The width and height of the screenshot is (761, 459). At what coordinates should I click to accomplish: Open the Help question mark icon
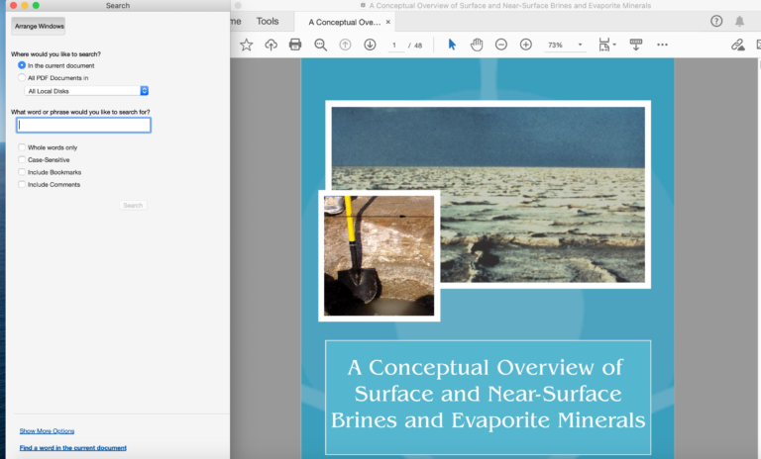click(716, 21)
